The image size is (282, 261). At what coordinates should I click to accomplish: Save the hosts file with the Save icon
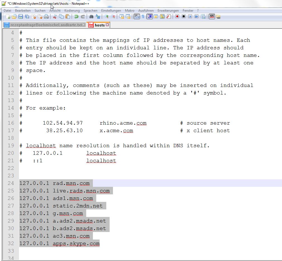(x=21, y=17)
